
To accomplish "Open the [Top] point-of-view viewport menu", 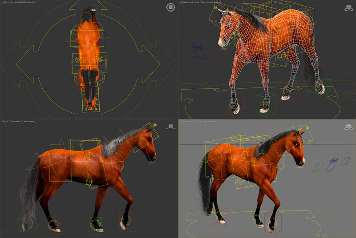I will pos(7,2).
